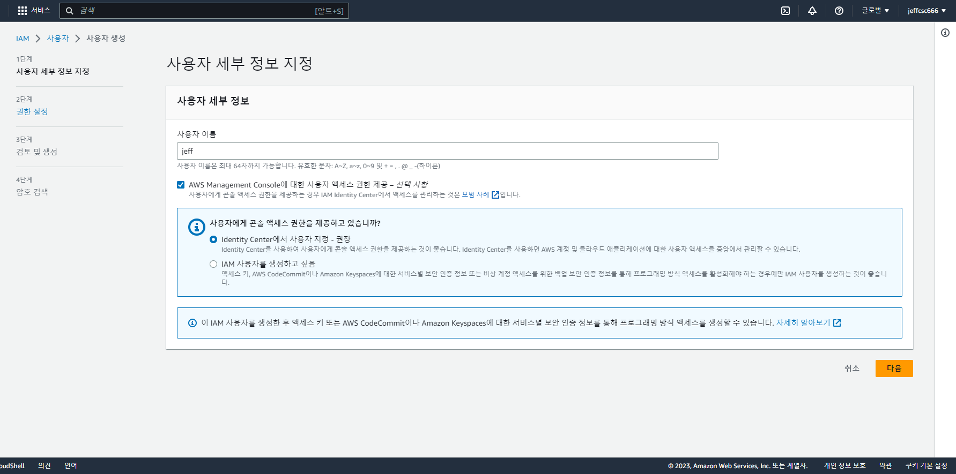Image resolution: width=956 pixels, height=474 pixels.
Task: Click the top search box
Action: point(204,11)
